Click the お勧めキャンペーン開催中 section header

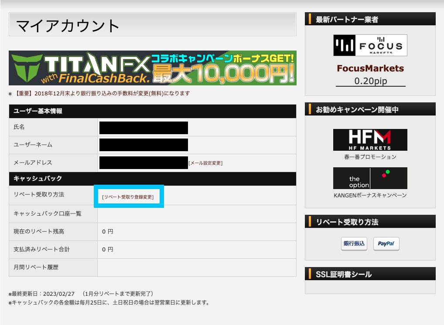(357, 109)
